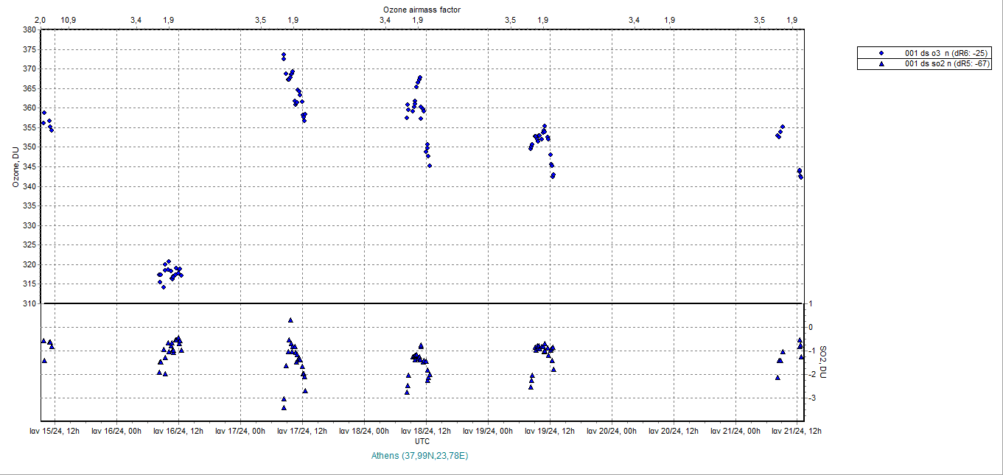Select the SO2 triangle above zero on Jan 17
1003x475 pixels.
(x=290, y=320)
